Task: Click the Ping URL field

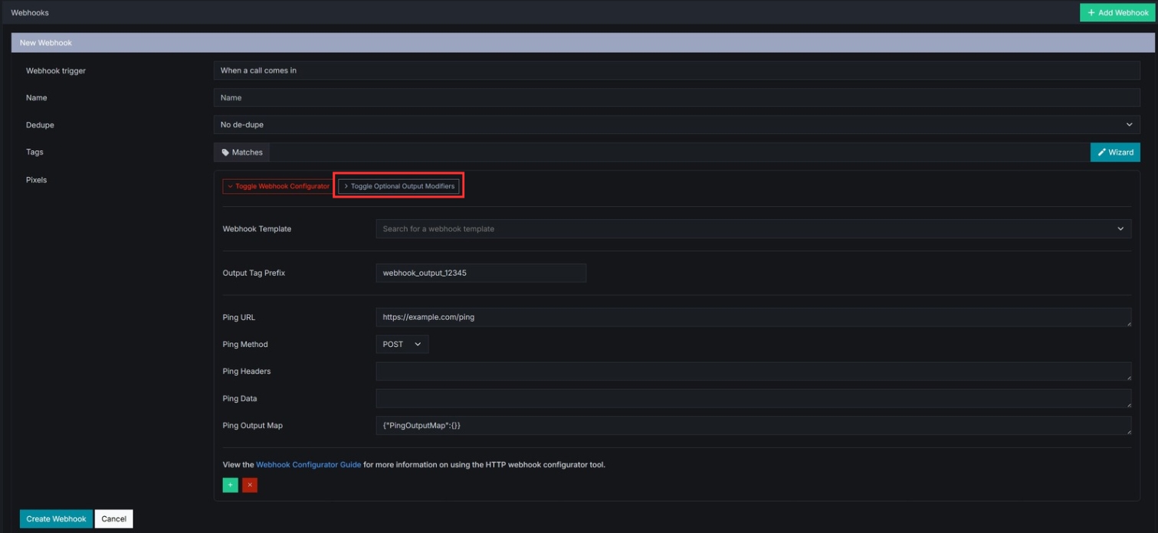Action: click(753, 317)
